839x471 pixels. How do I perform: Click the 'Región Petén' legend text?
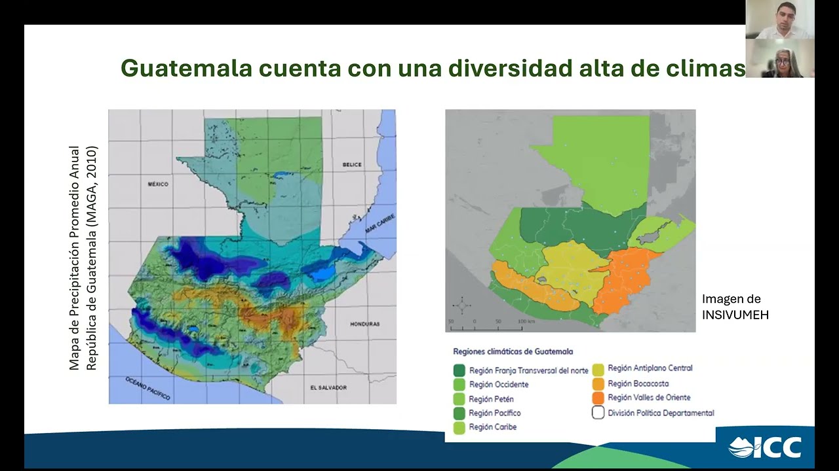pyautogui.click(x=492, y=399)
